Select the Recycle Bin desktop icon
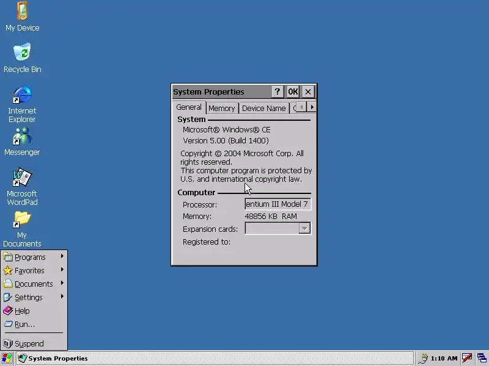The height and width of the screenshot is (366, 489). coord(23,58)
